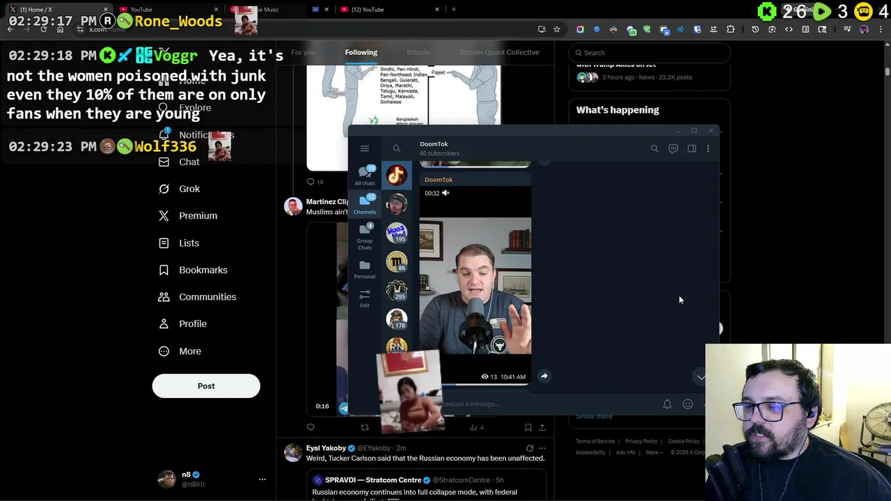The width and height of the screenshot is (891, 501).
Task: Open the DoomTok three-dot options menu
Action: [x=708, y=148]
